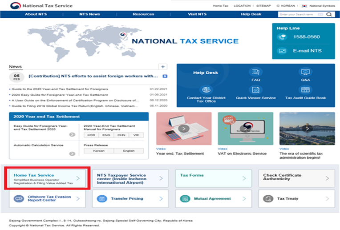Viewport: 340px width, 230px height.
Task: Click the Contact Your District Tax Office globe icon
Action: 206,89
